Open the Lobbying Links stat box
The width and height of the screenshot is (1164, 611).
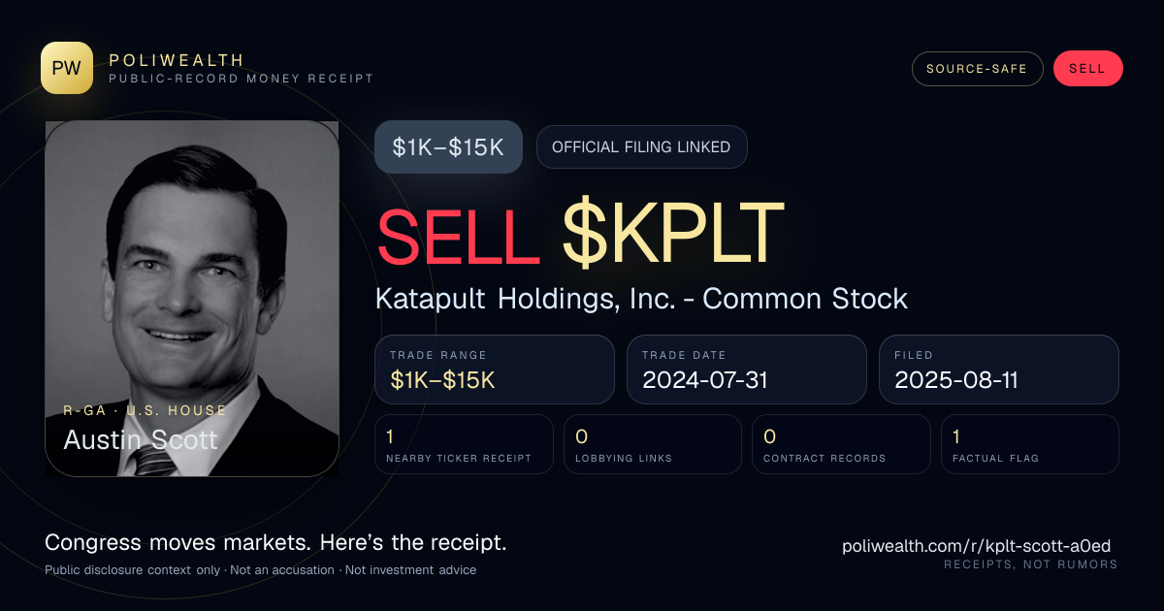[653, 444]
